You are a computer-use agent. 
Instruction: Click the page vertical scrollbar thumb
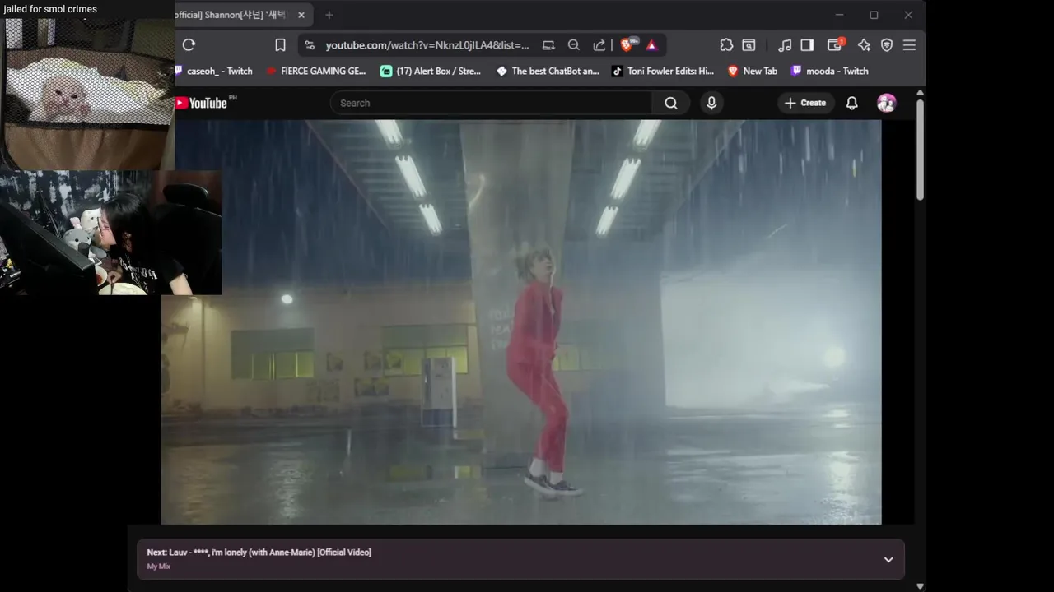[920, 149]
